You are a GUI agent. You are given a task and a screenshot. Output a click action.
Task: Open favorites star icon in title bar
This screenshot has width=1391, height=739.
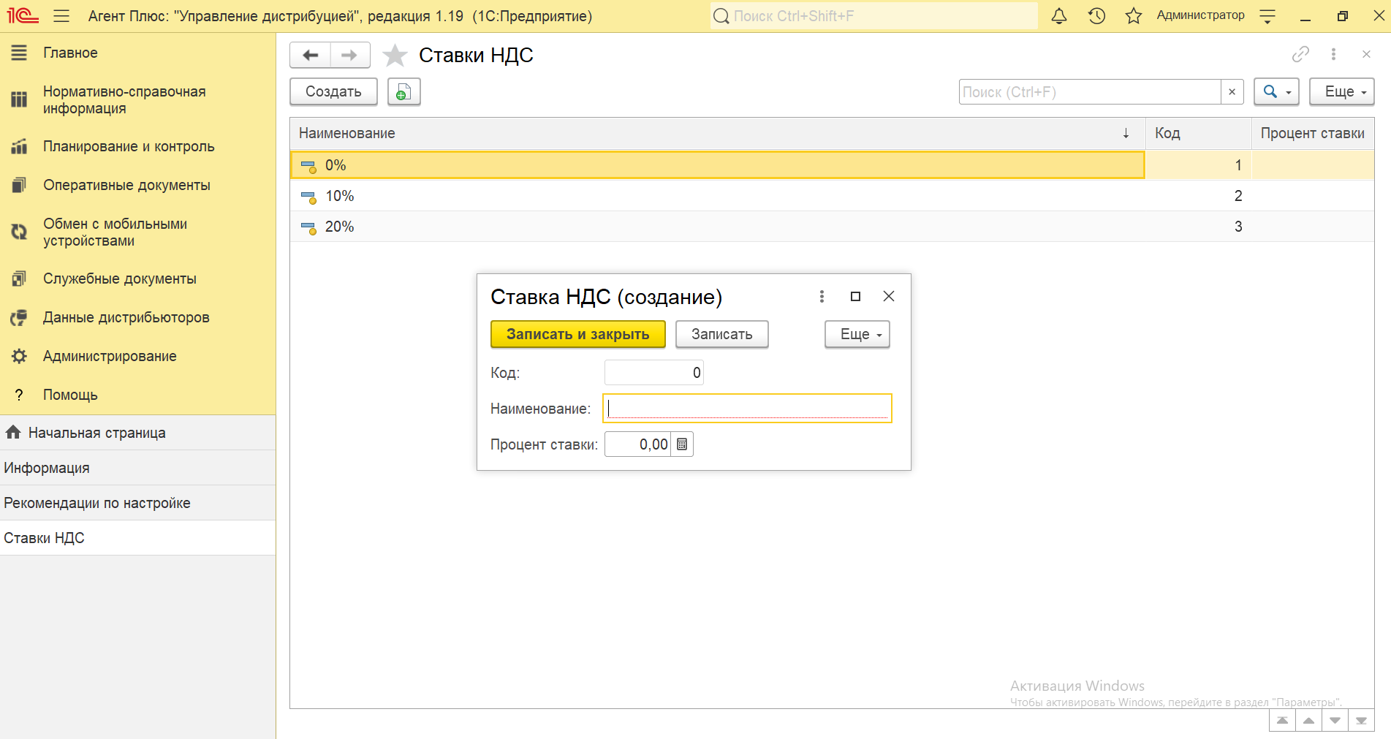pyautogui.click(x=1134, y=15)
